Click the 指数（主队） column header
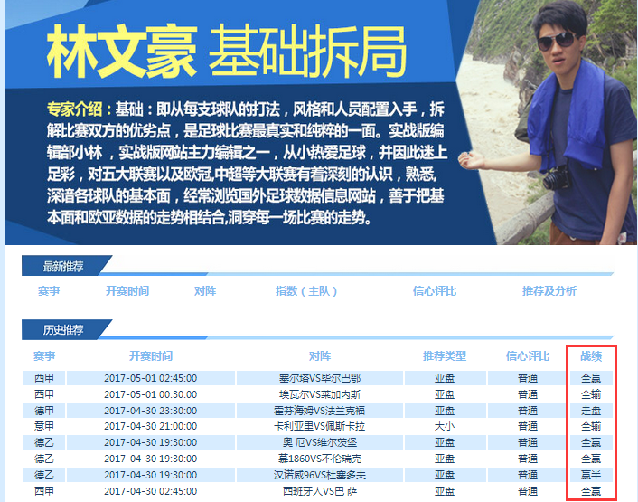The width and height of the screenshot is (638, 502). coord(306,290)
